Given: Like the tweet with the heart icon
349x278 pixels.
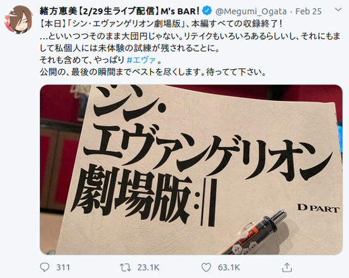Looking at the screenshot, I should click(x=206, y=267).
